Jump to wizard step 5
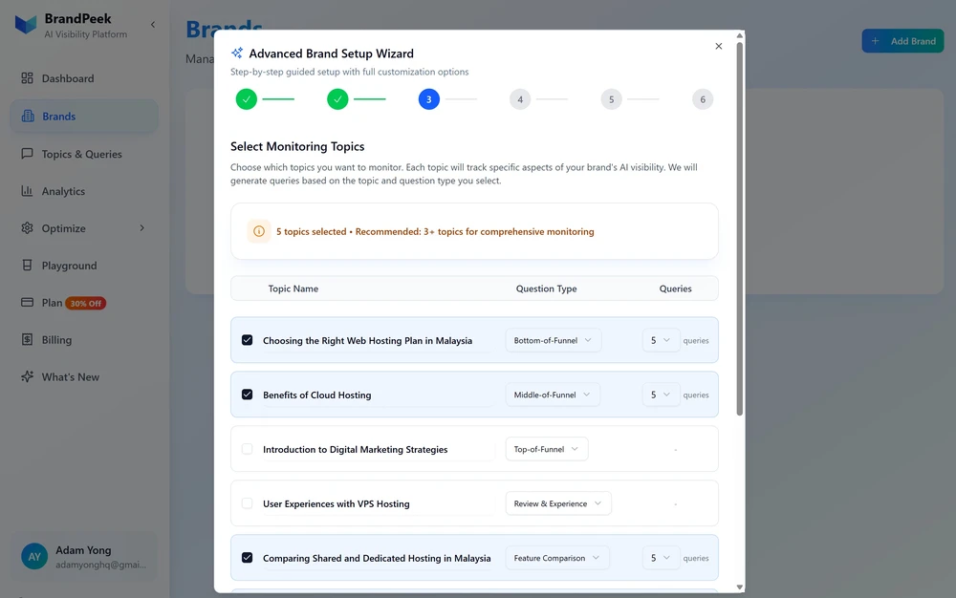 611,99
